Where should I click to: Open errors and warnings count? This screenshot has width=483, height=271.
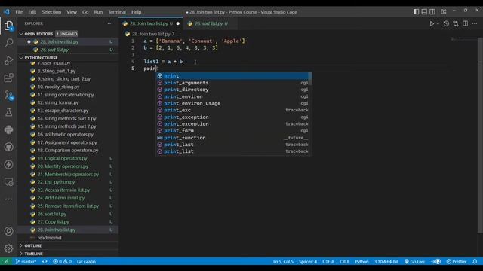(x=62, y=261)
